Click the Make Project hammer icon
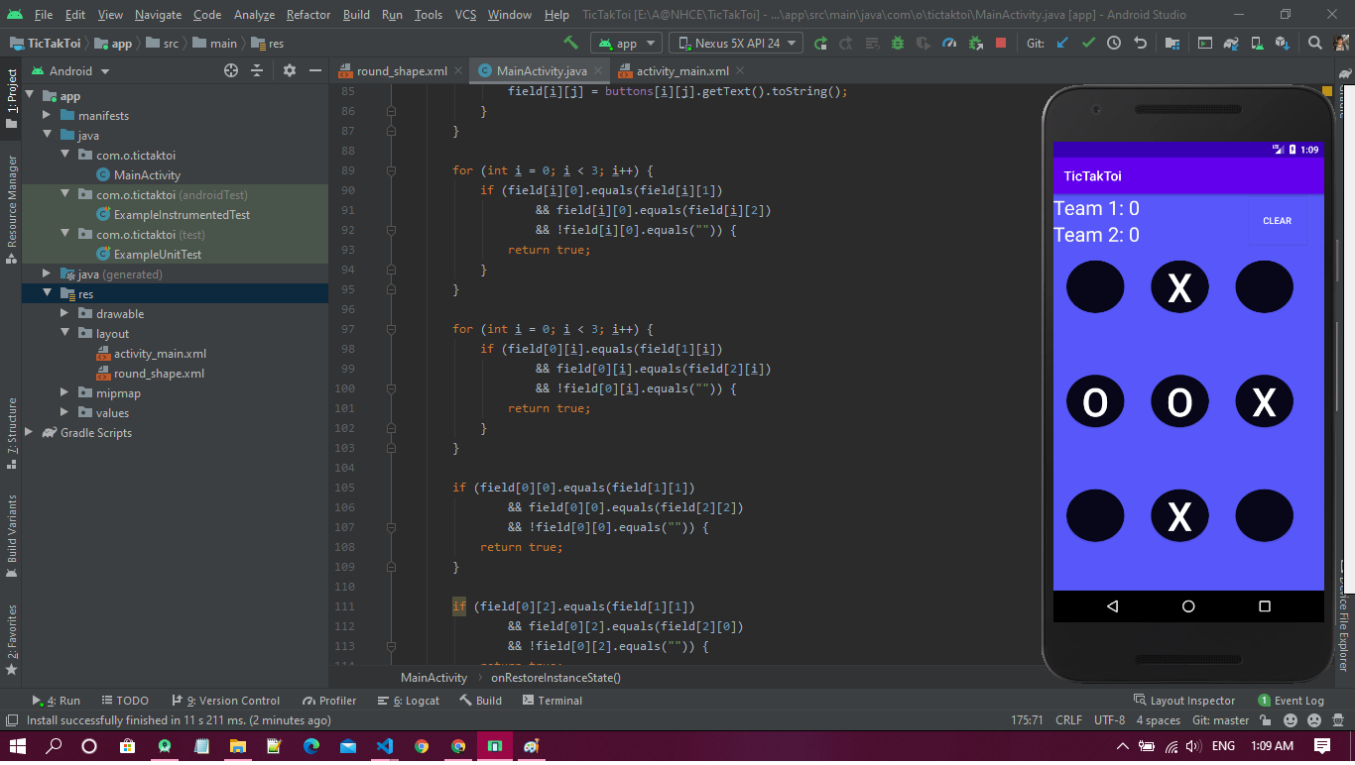The width and height of the screenshot is (1355, 765). [x=570, y=43]
